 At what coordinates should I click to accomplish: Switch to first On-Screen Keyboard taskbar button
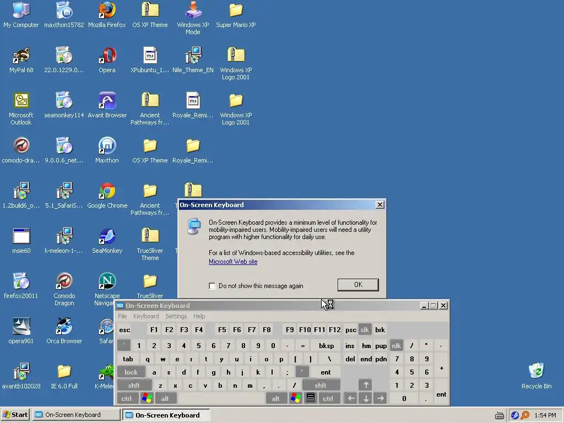coord(76,415)
